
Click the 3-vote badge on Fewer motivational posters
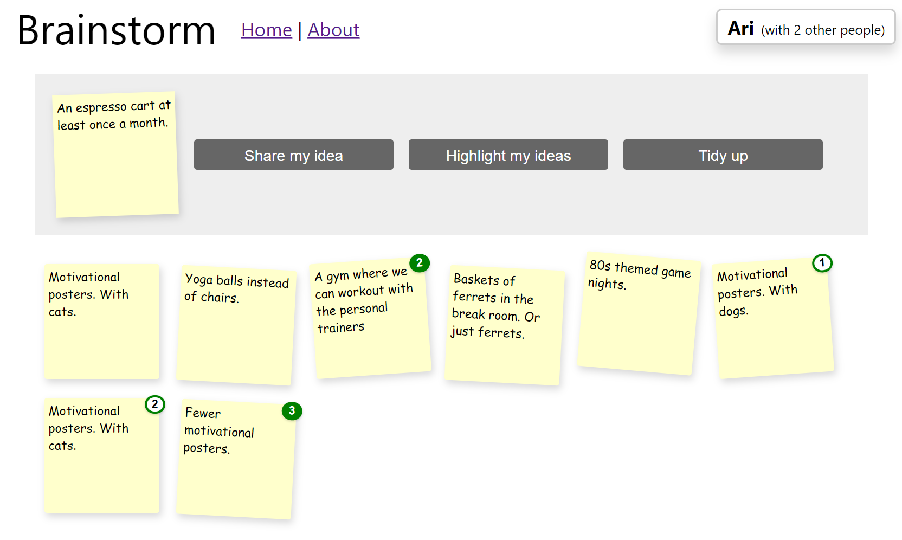292,411
